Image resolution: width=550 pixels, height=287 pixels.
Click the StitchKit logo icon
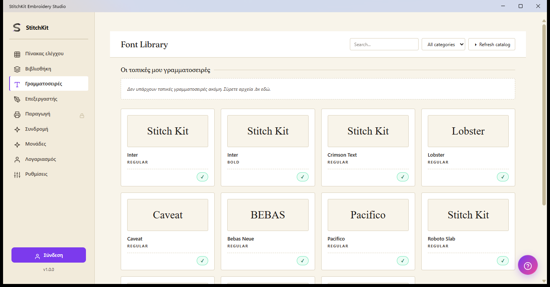tap(16, 27)
